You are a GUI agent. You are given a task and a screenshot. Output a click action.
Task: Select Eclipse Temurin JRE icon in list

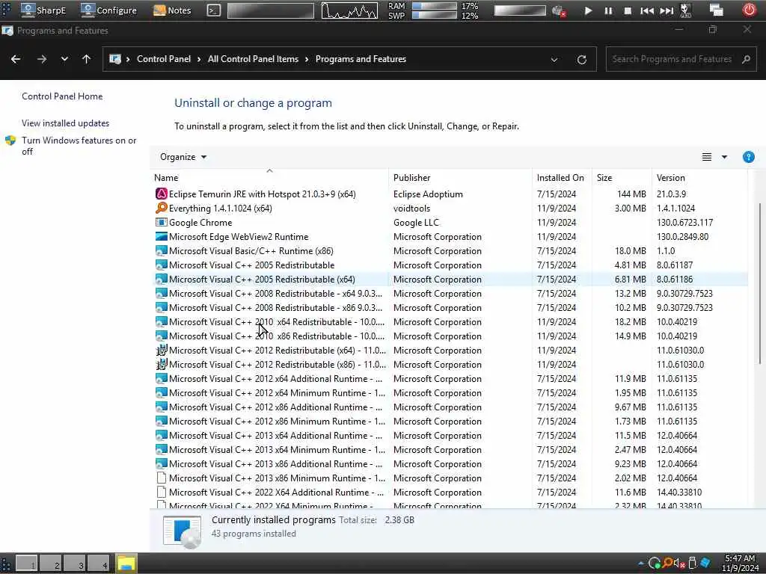[x=162, y=194]
